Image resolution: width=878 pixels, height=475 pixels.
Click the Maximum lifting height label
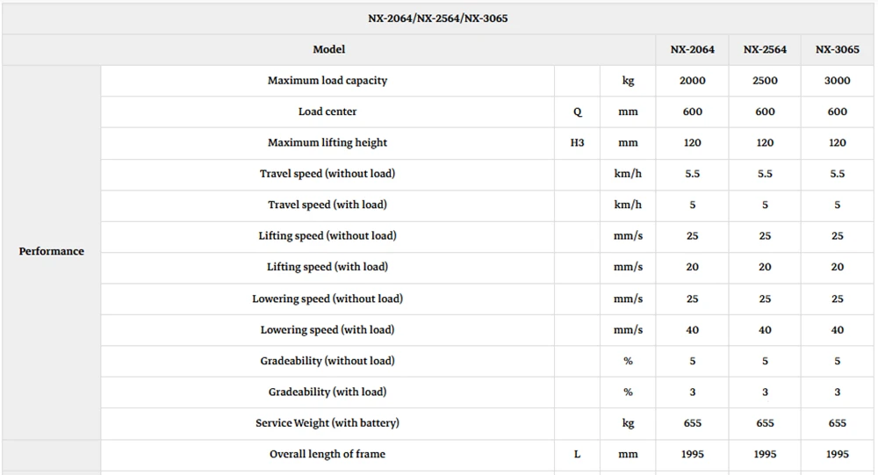click(x=327, y=143)
